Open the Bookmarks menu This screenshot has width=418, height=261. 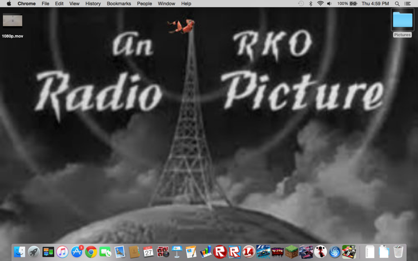click(119, 3)
